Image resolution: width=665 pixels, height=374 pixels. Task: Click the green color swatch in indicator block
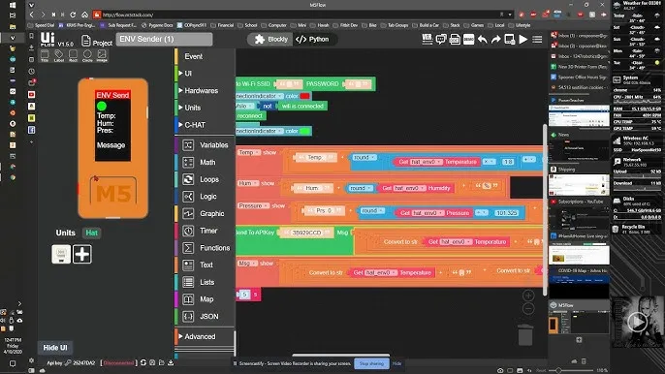304,131
